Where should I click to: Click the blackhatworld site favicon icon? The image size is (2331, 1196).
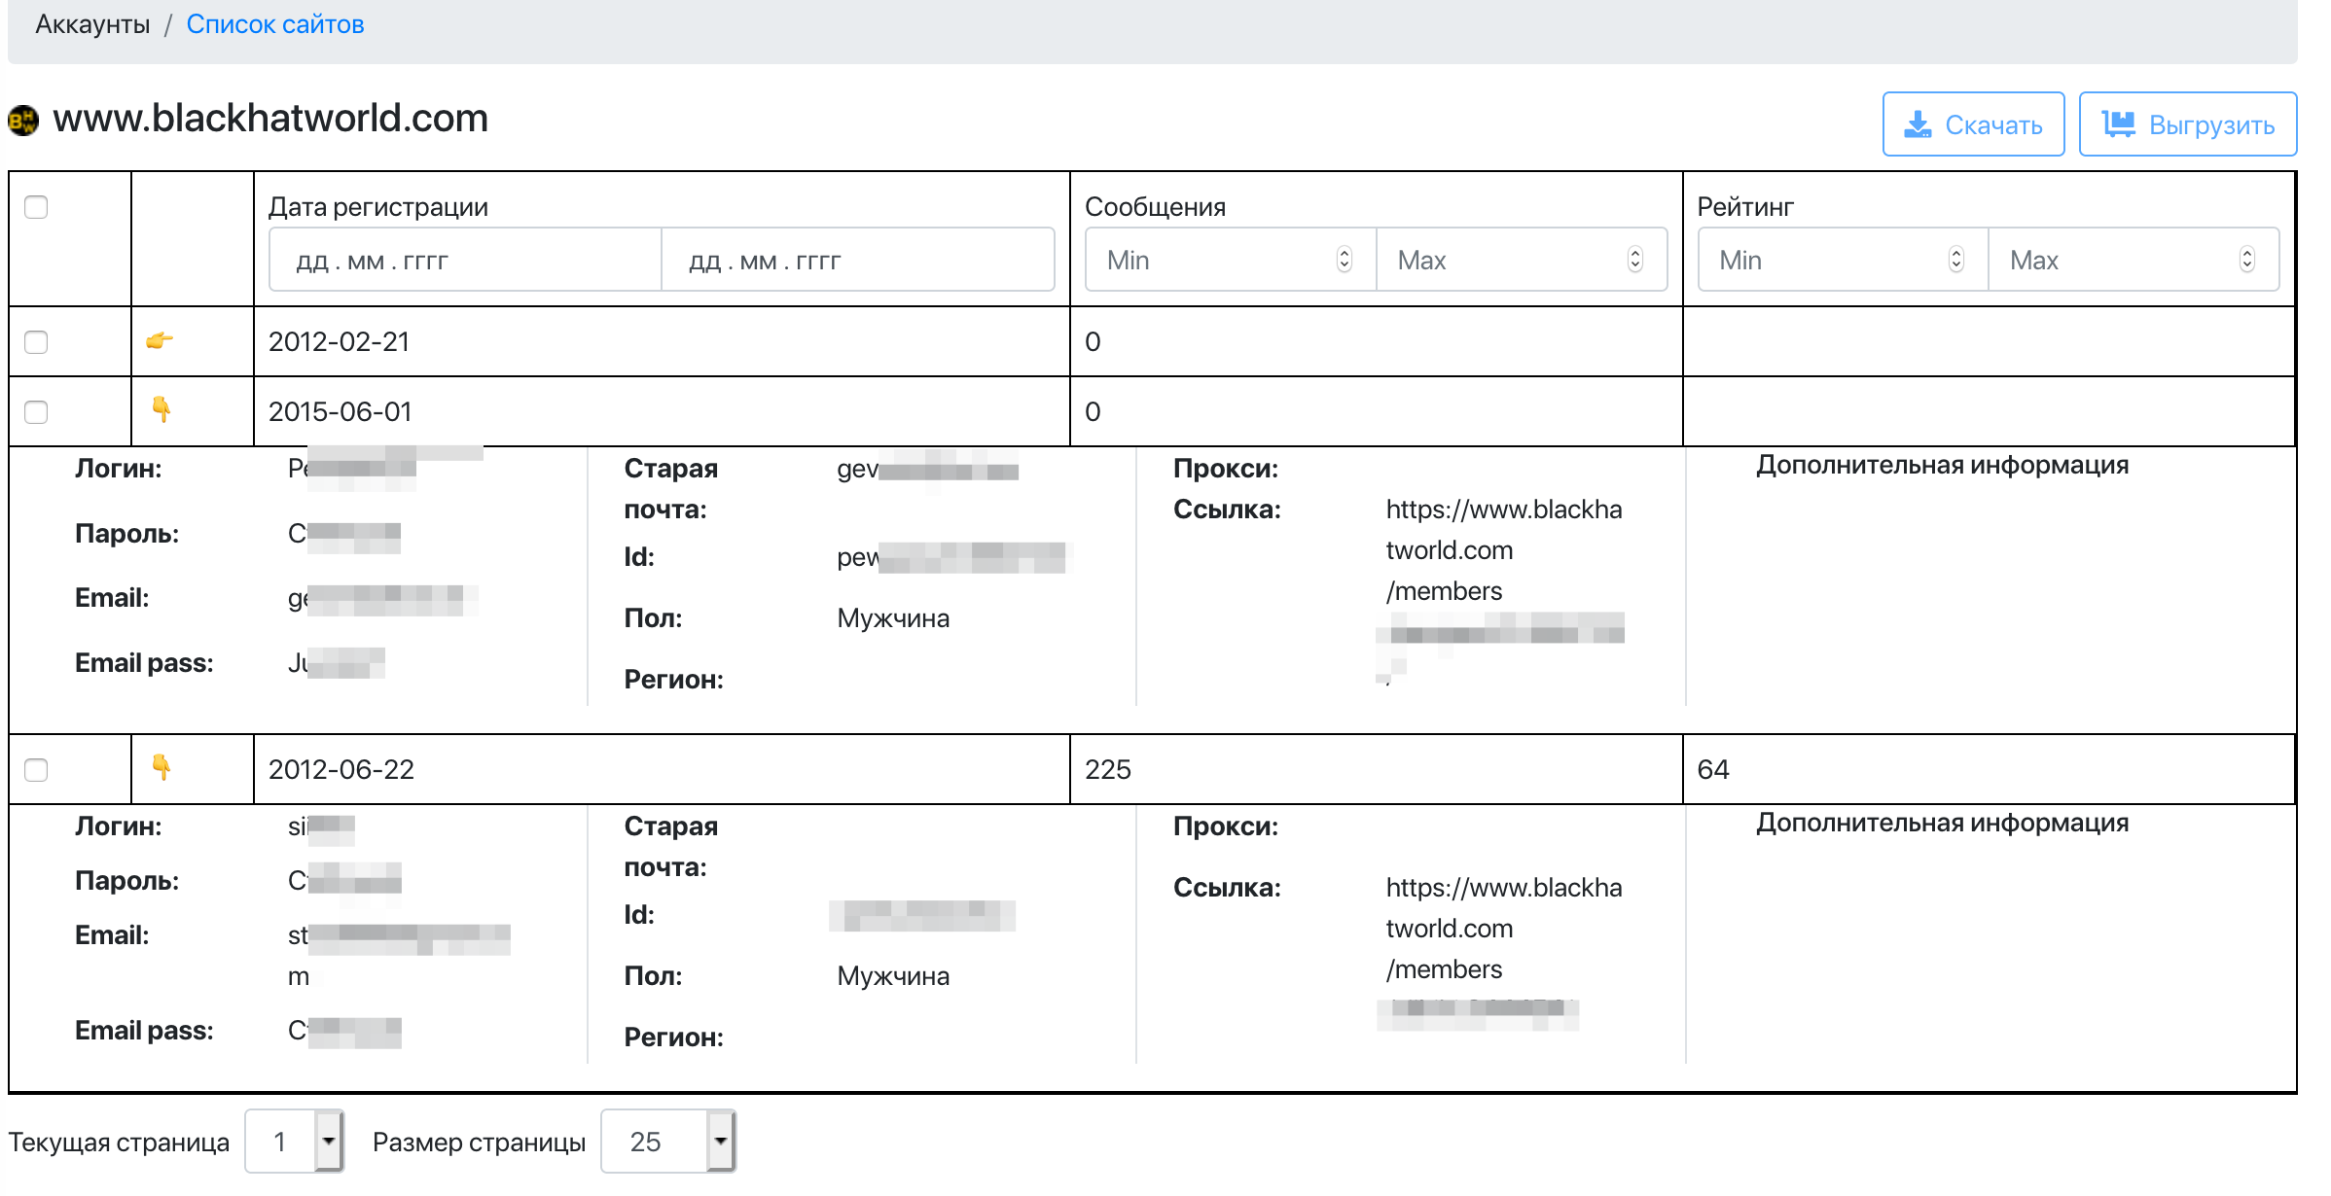click(23, 120)
